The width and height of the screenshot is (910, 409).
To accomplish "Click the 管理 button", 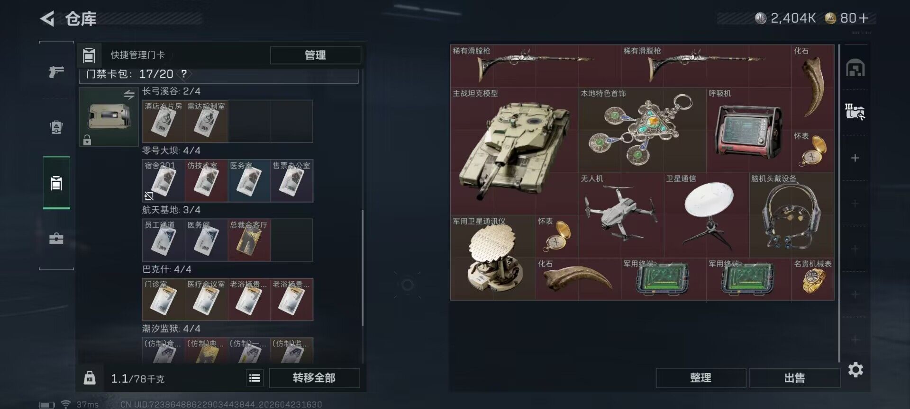I will (x=315, y=55).
